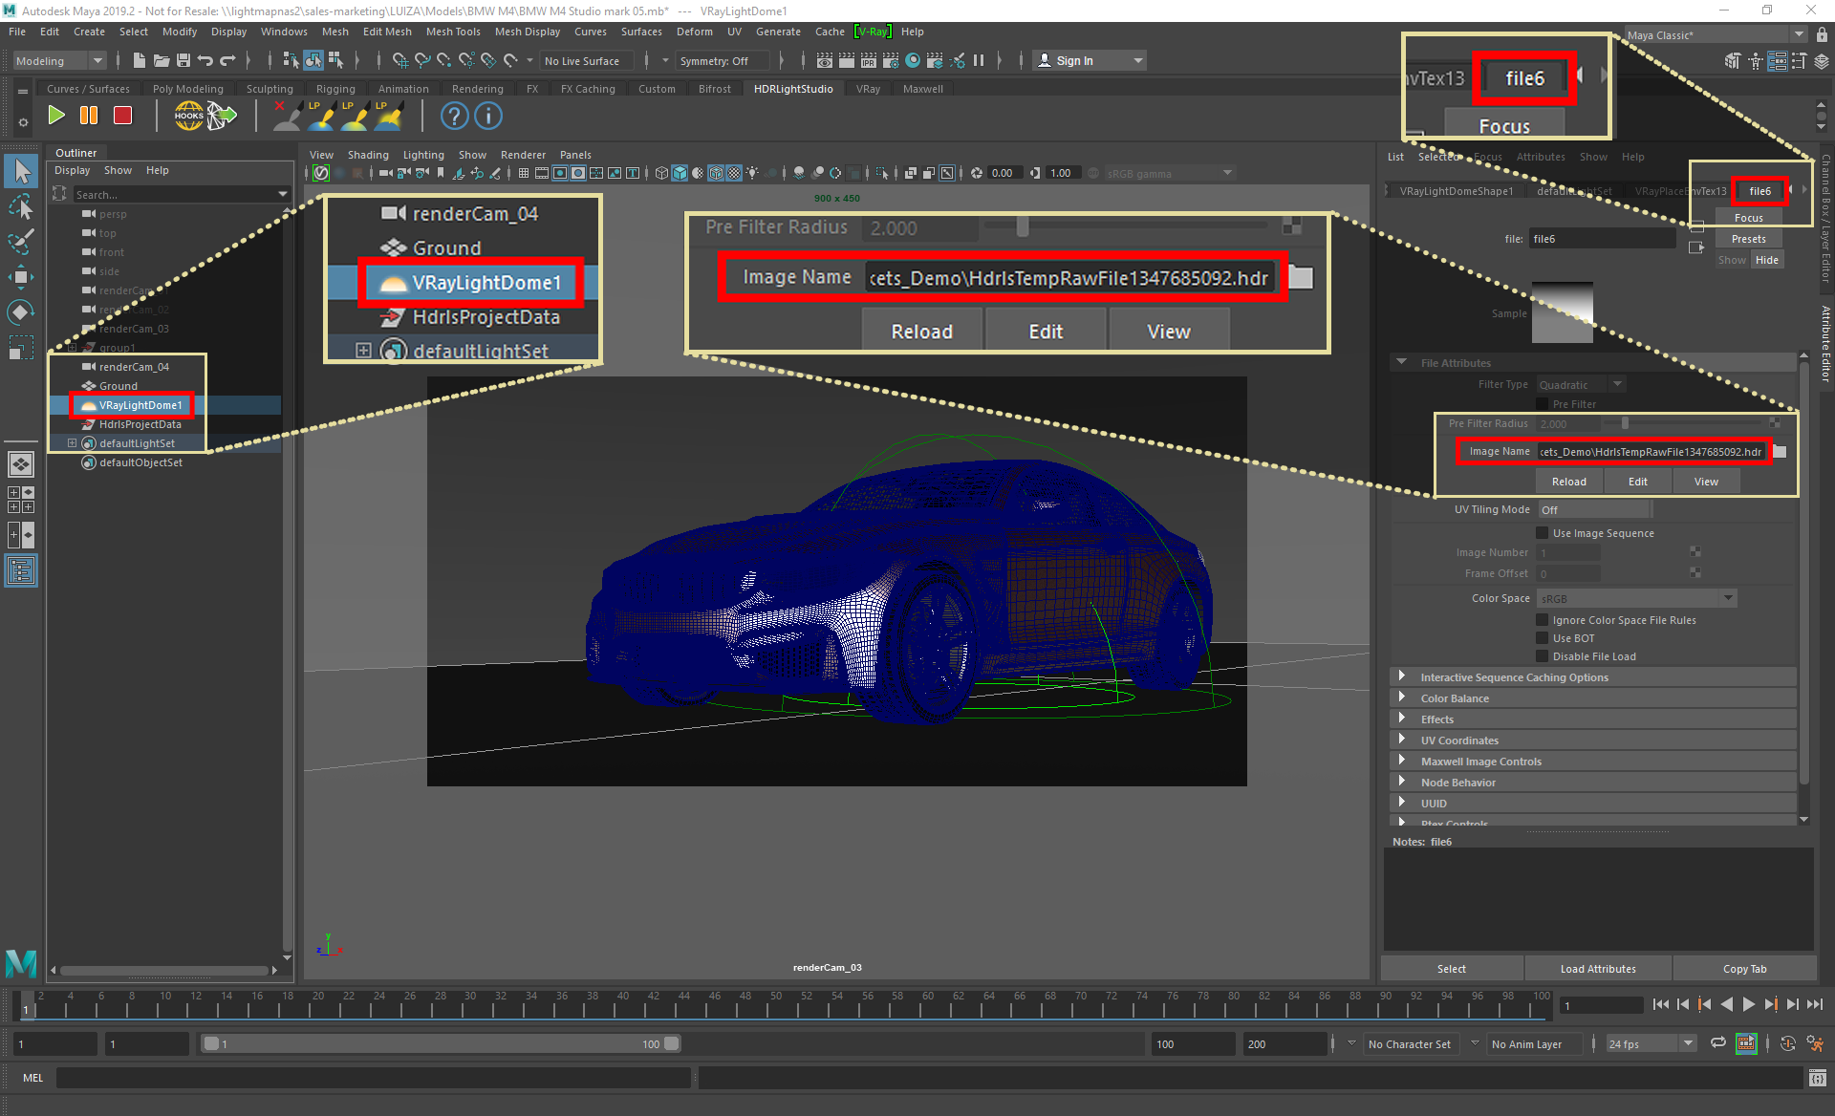Image resolution: width=1835 pixels, height=1116 pixels.
Task: Redo the last action
Action: pyautogui.click(x=227, y=60)
